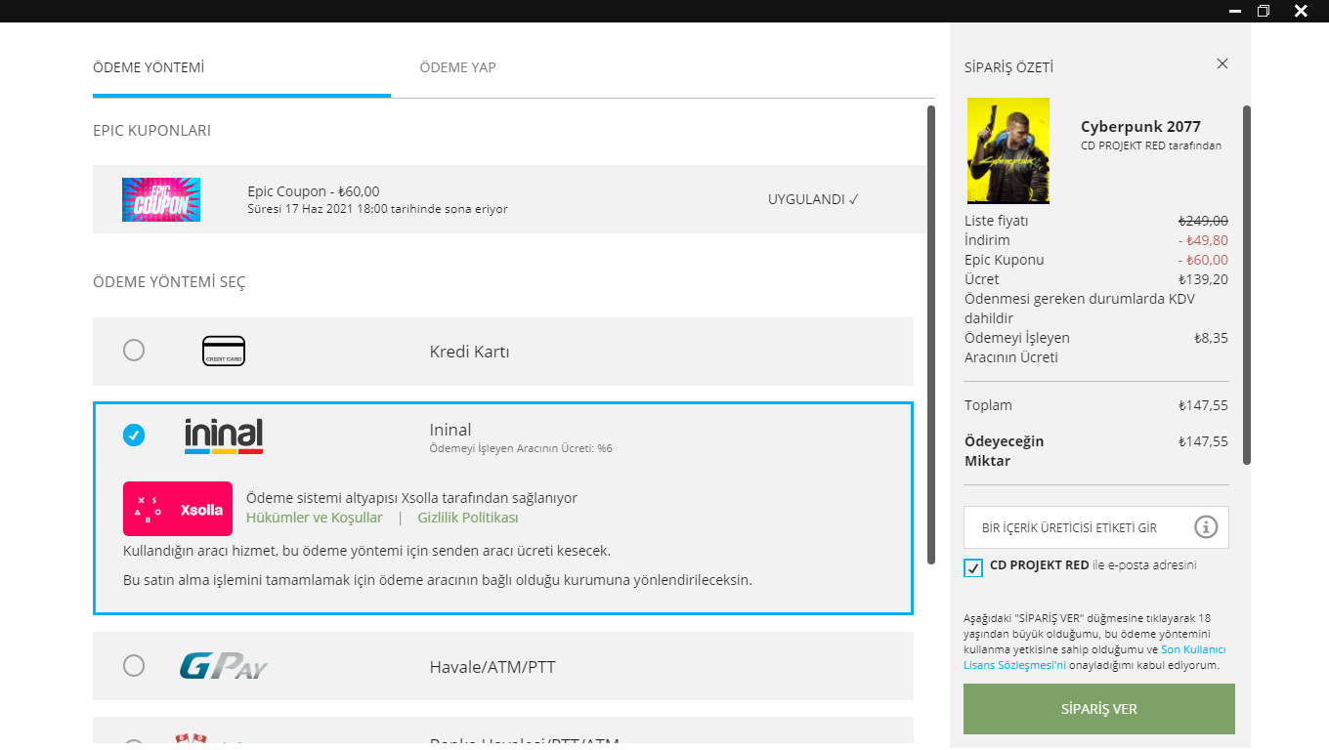Open the creator tag info icon

[1206, 527]
